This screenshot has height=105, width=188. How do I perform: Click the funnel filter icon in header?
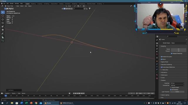[90, 8]
